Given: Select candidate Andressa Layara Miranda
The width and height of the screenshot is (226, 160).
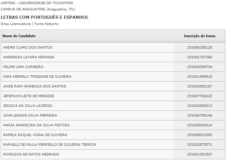Looking at the screenshot, I should pyautogui.click(x=29, y=57).
